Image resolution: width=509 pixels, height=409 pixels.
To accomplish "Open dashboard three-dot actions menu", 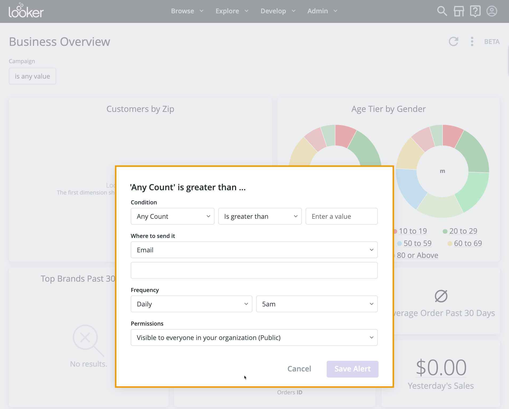I will 472,42.
